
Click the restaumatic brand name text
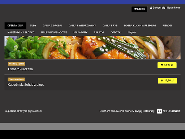pyautogui.click(x=172, y=111)
